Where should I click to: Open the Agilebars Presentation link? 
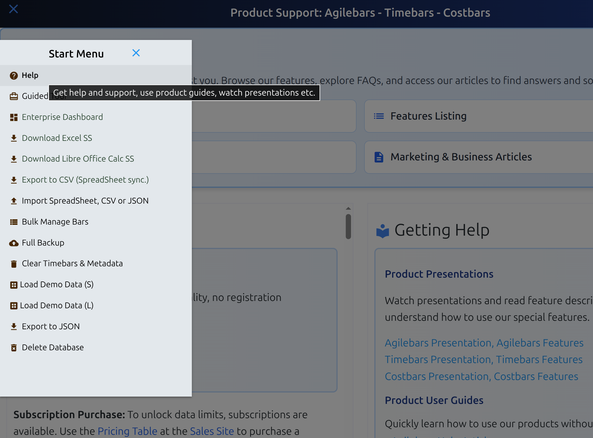[x=439, y=343]
